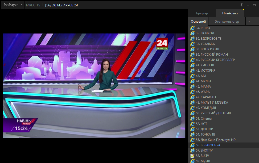Click the IE icon beside 47. САРАФАН

click(x=192, y=97)
